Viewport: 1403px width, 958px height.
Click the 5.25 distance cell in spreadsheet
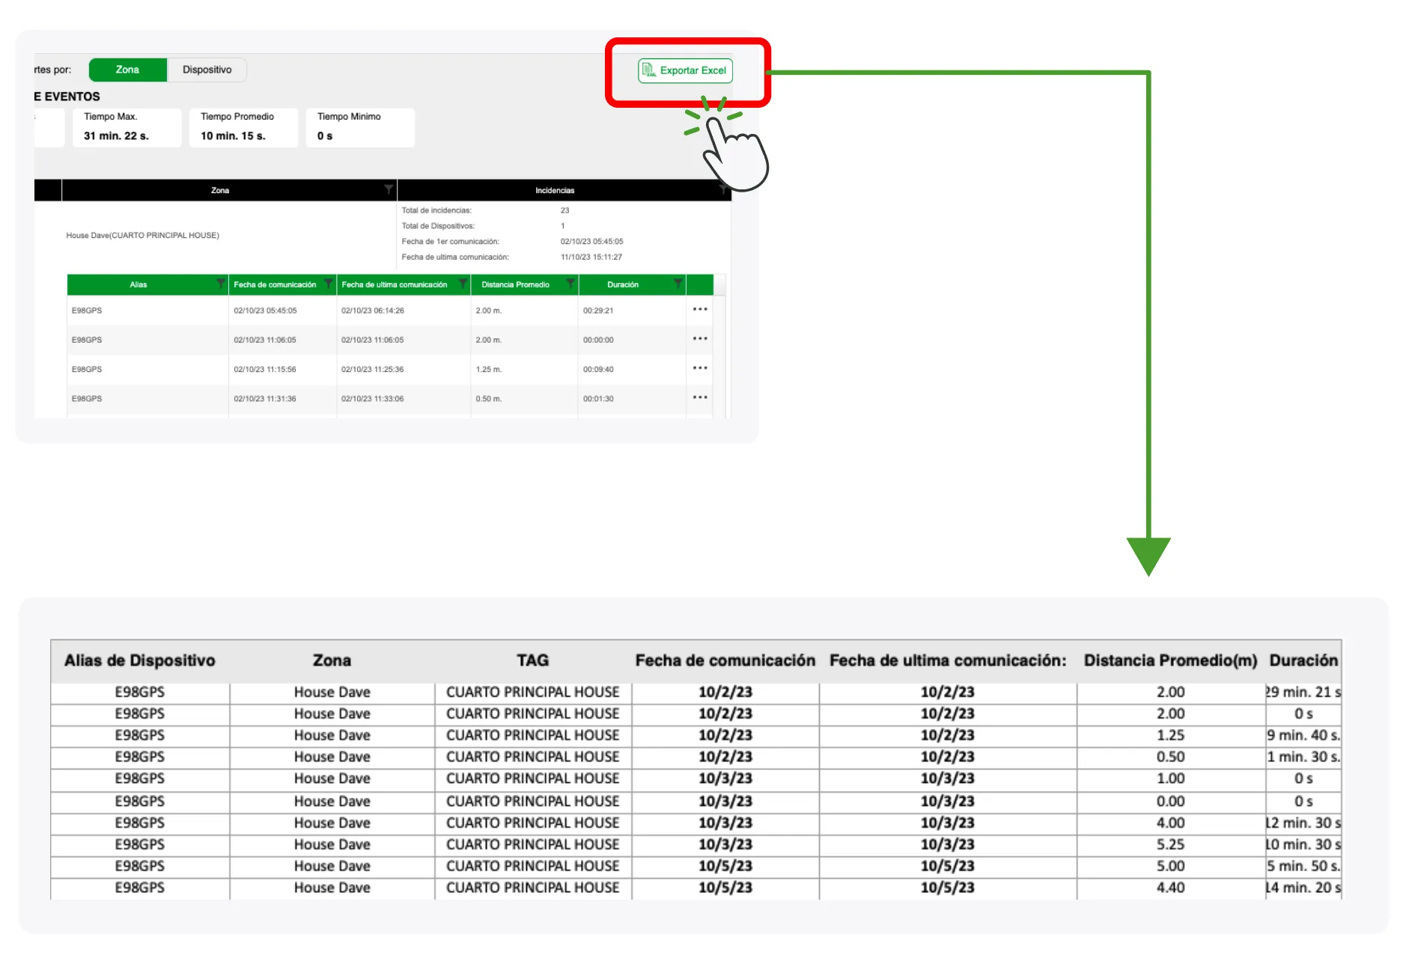[1170, 844]
